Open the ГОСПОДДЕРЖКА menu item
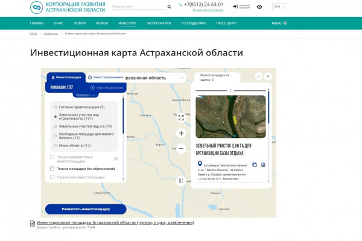362x241 pixels. 194,23
